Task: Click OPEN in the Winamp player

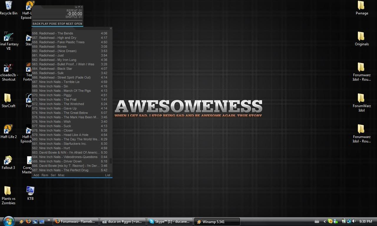Action: (78, 24)
